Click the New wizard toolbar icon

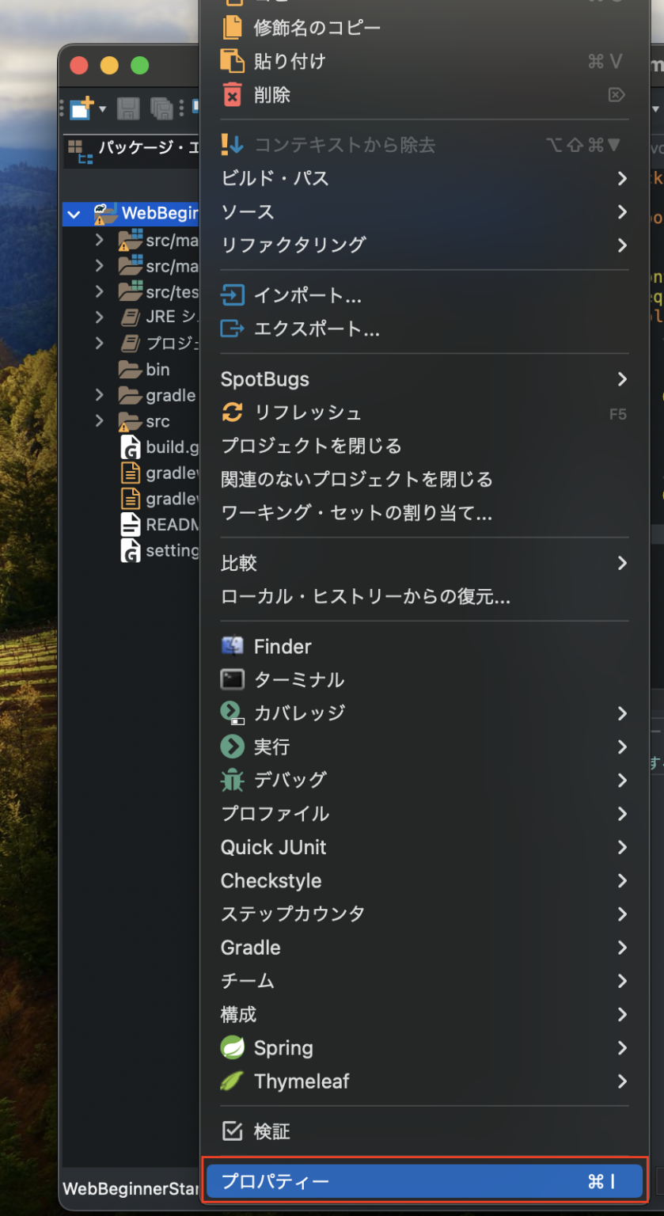point(80,108)
